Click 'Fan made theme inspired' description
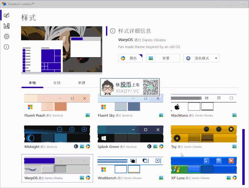The image size is (249, 188). [149, 47]
